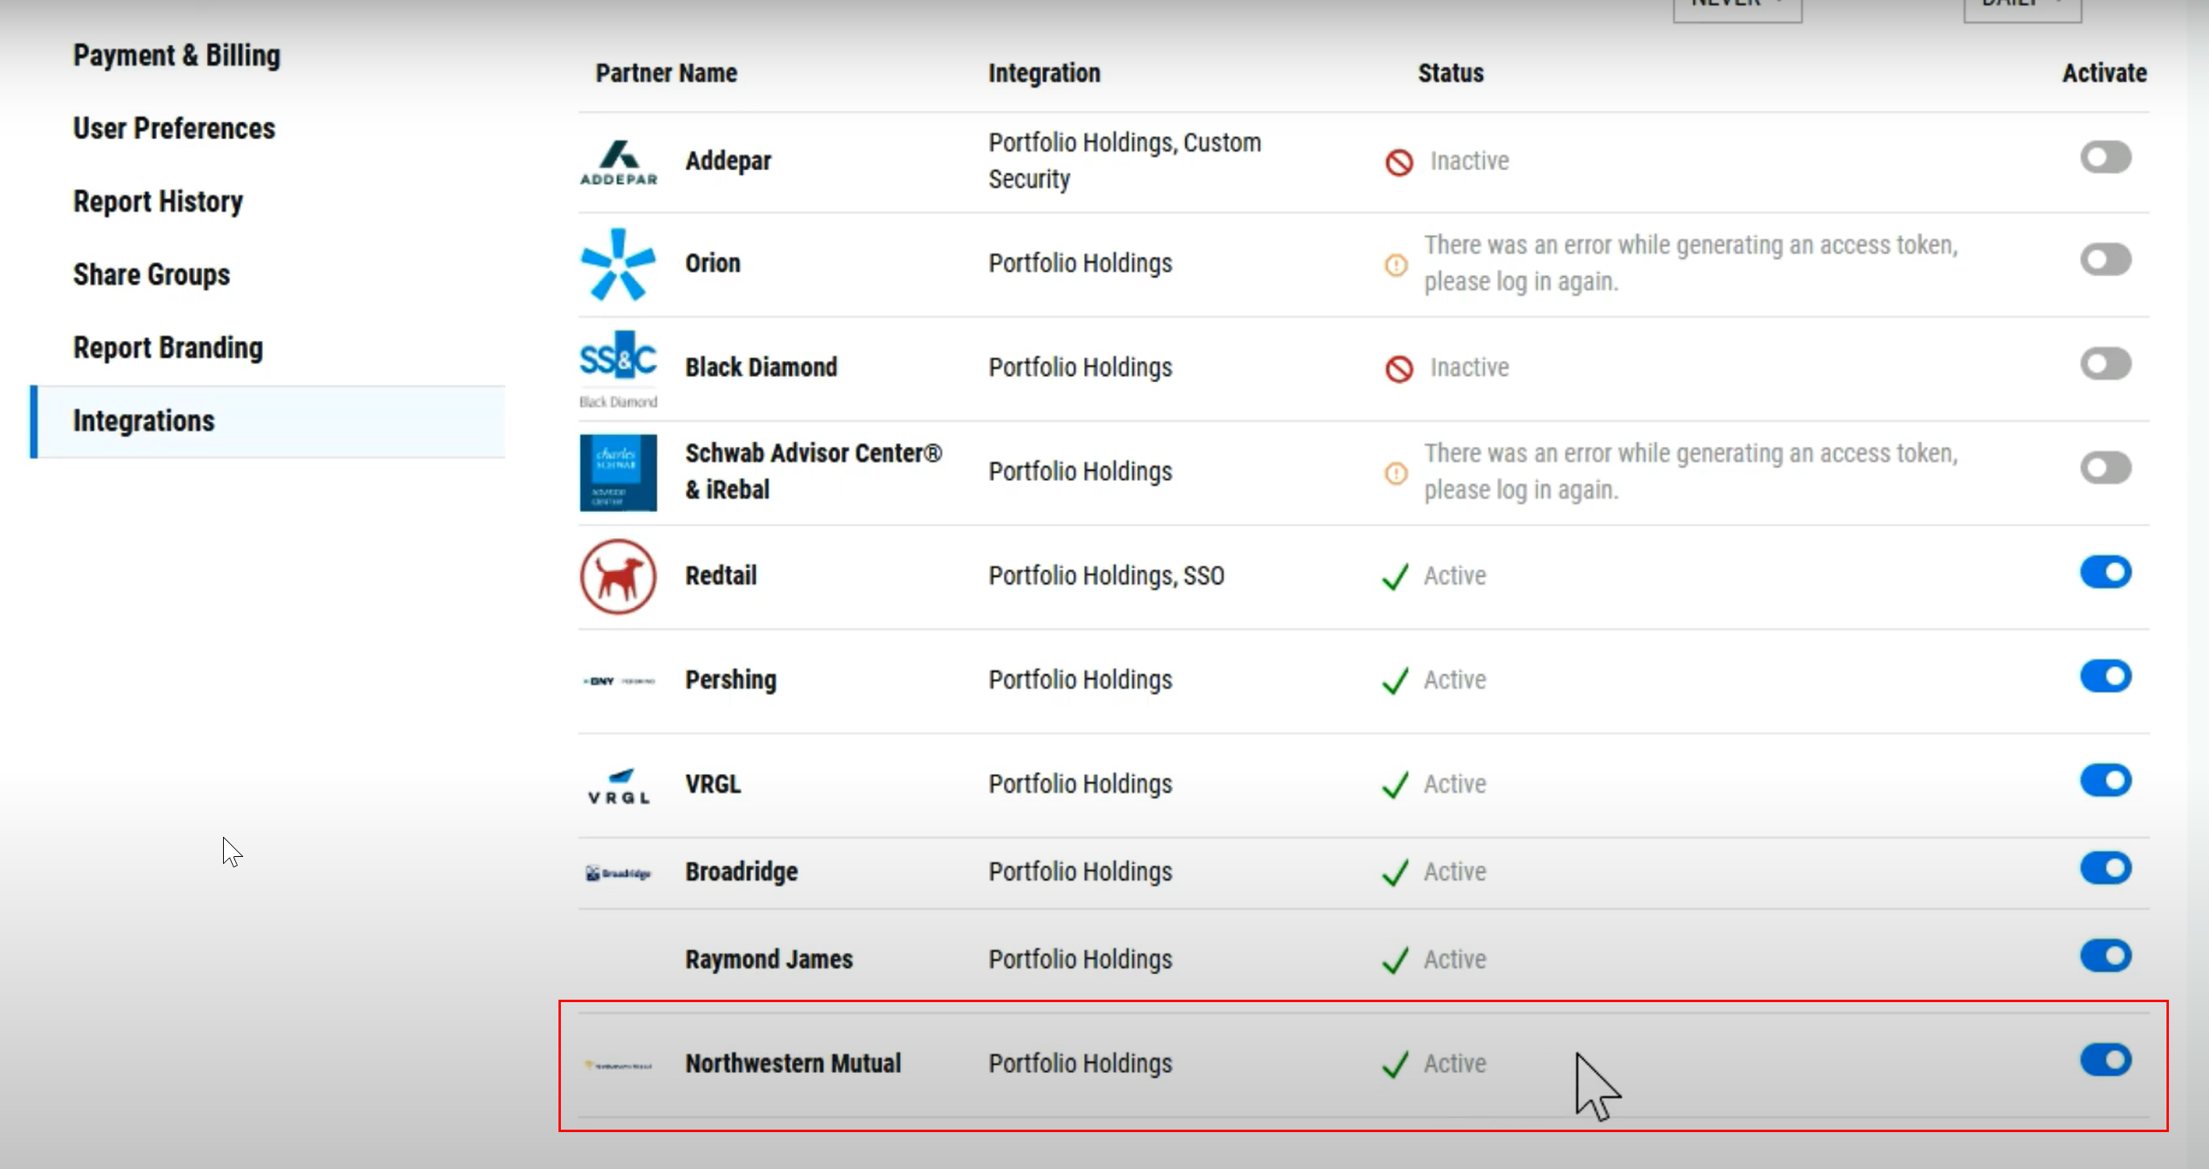Switch off Northwestern Mutual toggle
2209x1169 pixels.
click(2105, 1061)
